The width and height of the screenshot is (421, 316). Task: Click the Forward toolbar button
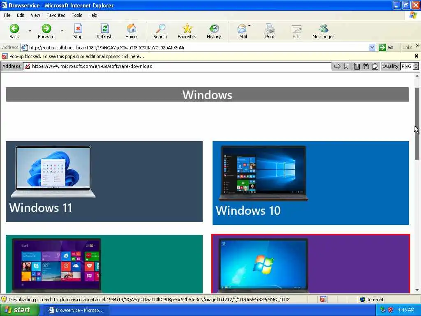46,31
